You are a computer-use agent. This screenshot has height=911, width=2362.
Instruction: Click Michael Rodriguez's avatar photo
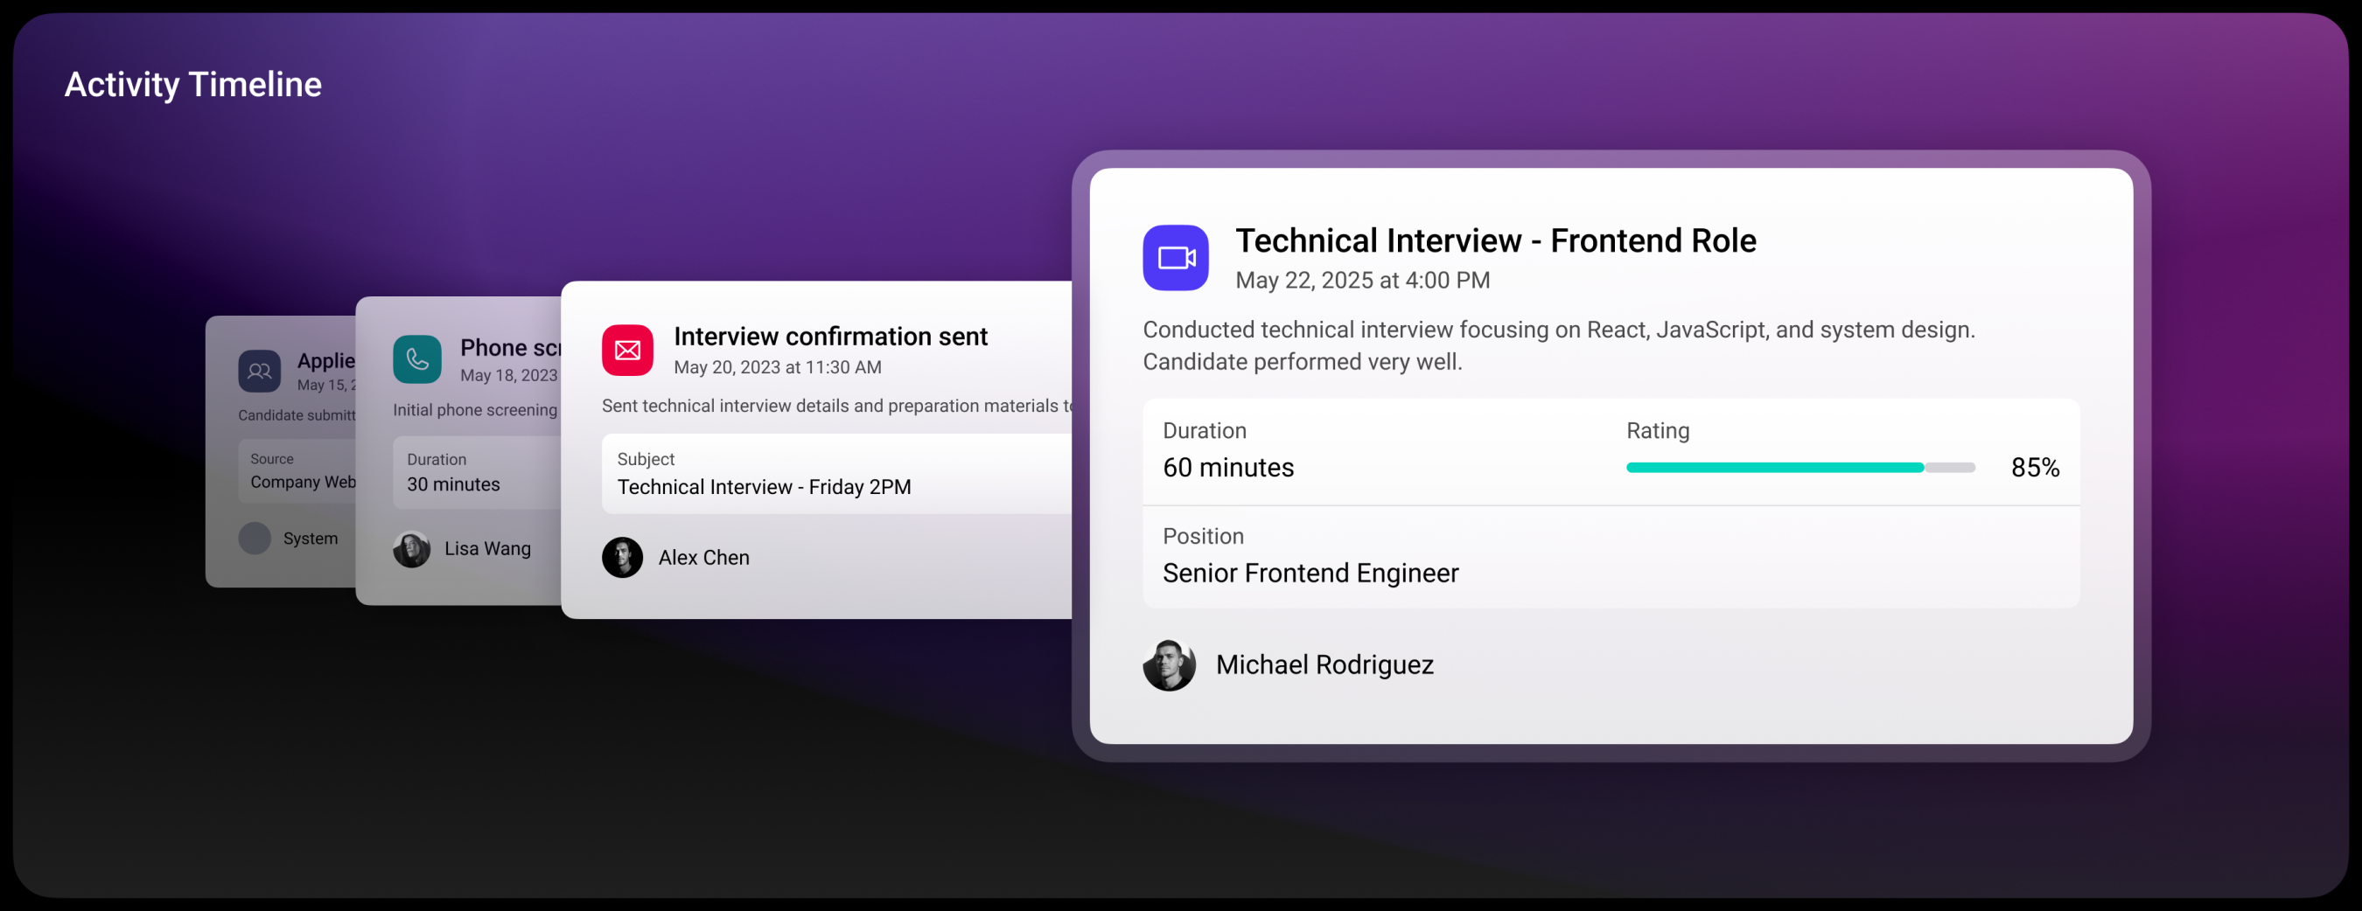[1169, 664]
